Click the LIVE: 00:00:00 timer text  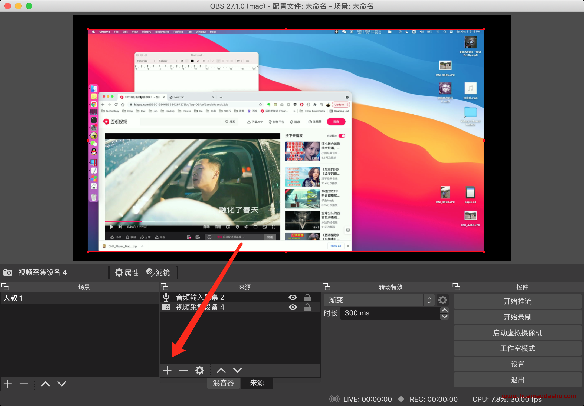coord(367,399)
